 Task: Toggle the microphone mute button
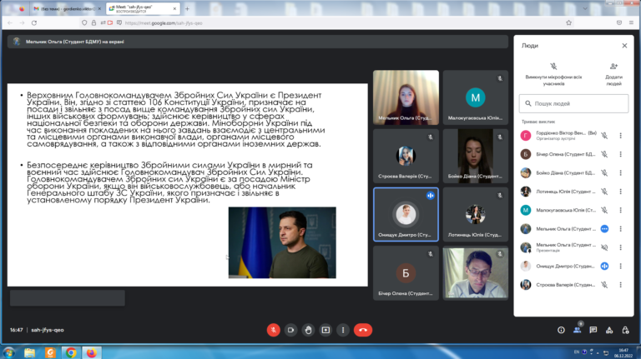pos(274,330)
